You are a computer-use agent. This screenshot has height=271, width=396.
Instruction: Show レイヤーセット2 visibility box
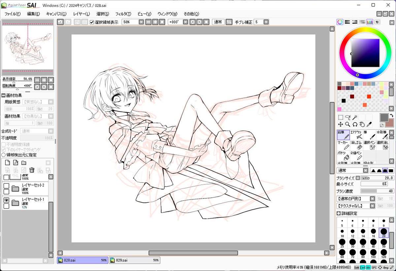coord(6,186)
